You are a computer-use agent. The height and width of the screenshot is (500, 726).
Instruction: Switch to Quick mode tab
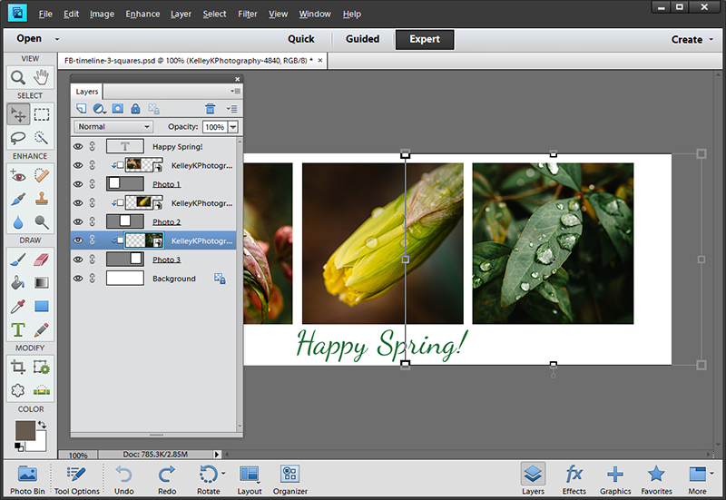(301, 39)
